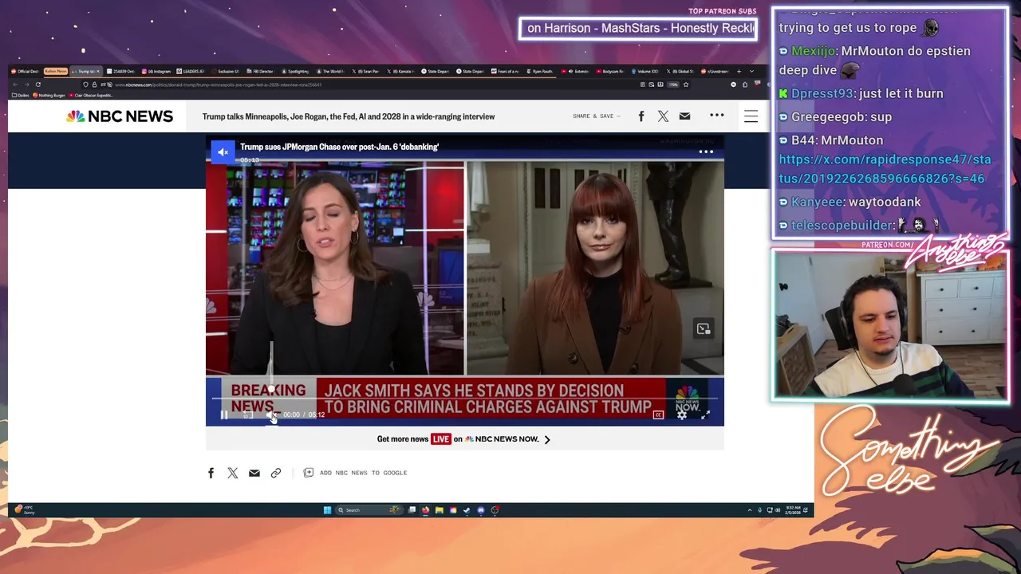This screenshot has height=574, width=1021.
Task: Open the weather widget on taskbar
Action: [26, 510]
